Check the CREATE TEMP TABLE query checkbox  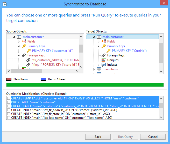point(9,98)
